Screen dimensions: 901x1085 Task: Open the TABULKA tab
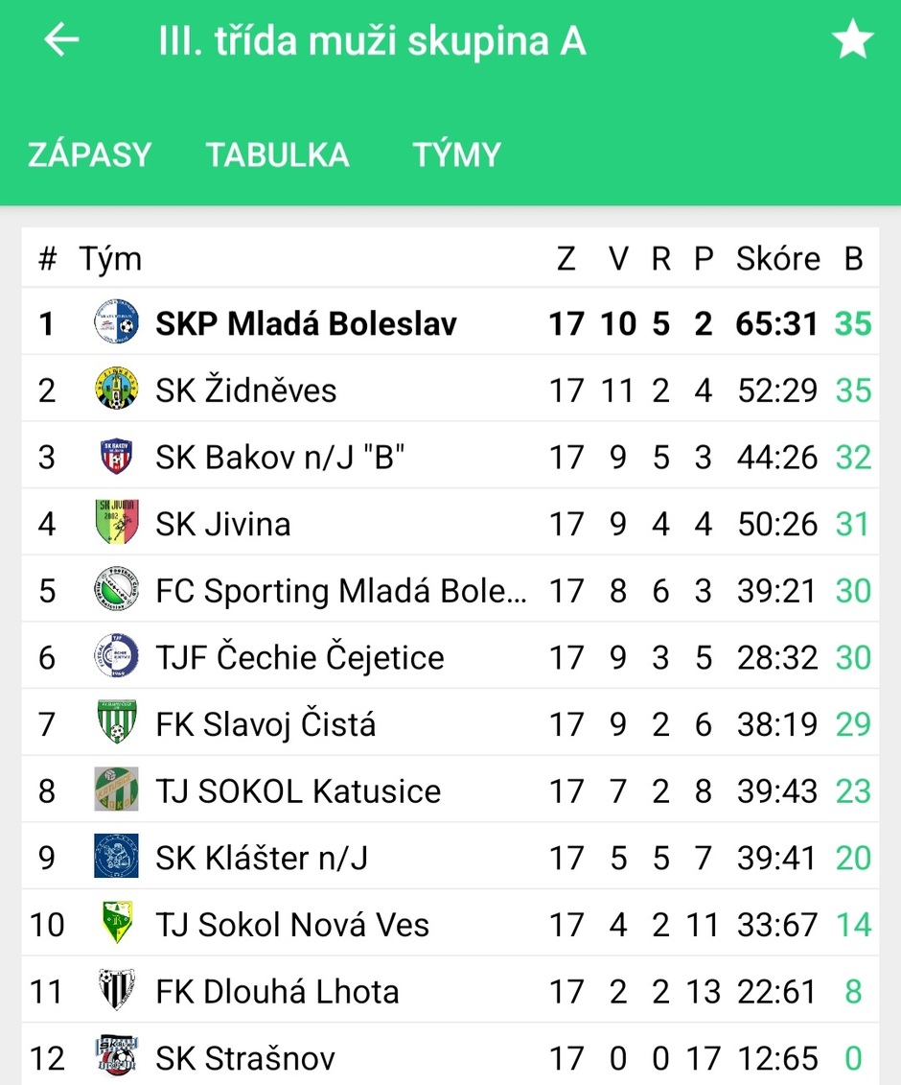click(277, 154)
